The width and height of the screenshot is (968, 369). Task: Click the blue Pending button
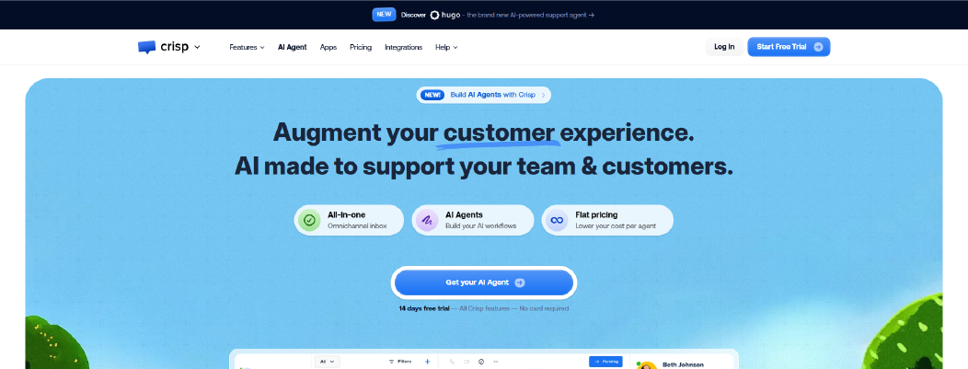click(605, 362)
